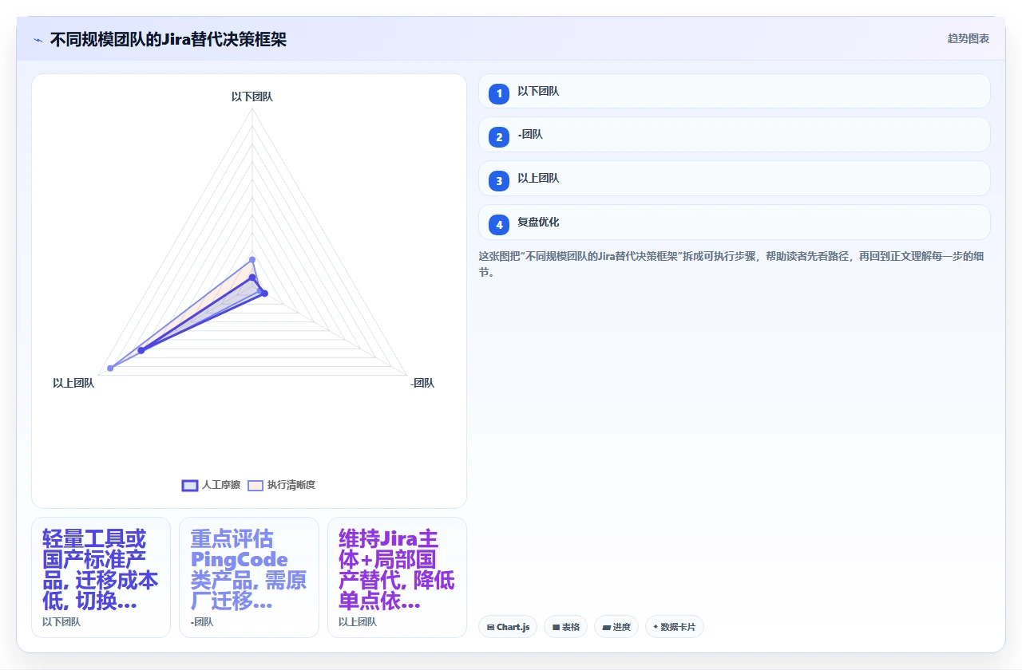Click the 人工摩擦 data point on 以上团队 axis
The width and height of the screenshot is (1022, 670).
141,350
